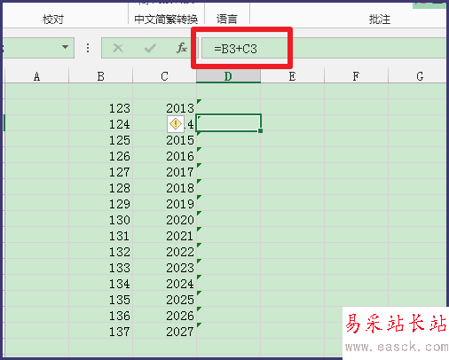Click cell with value 125

click(x=100, y=139)
